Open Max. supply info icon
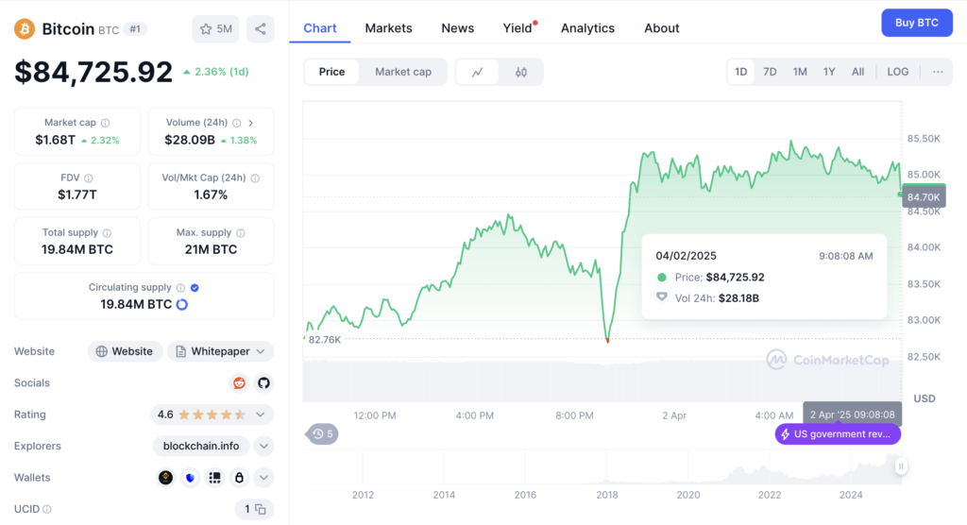The width and height of the screenshot is (967, 525). click(x=241, y=232)
